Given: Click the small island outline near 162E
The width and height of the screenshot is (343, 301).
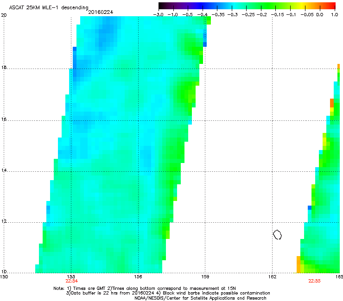Looking at the screenshot, I should coord(277,234).
